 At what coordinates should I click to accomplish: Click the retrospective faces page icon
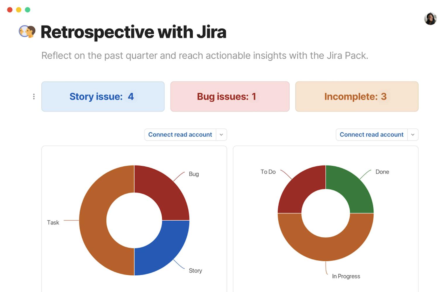coord(27,32)
